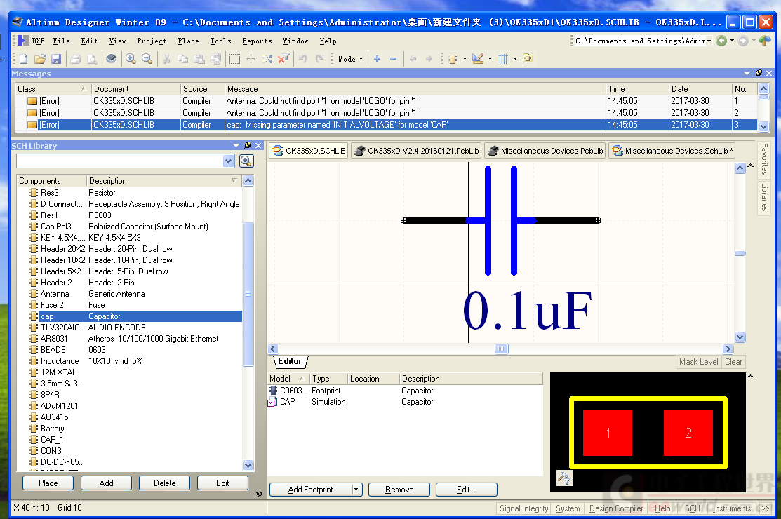
Task: Click the move selection crosshair icon
Action: (x=251, y=59)
